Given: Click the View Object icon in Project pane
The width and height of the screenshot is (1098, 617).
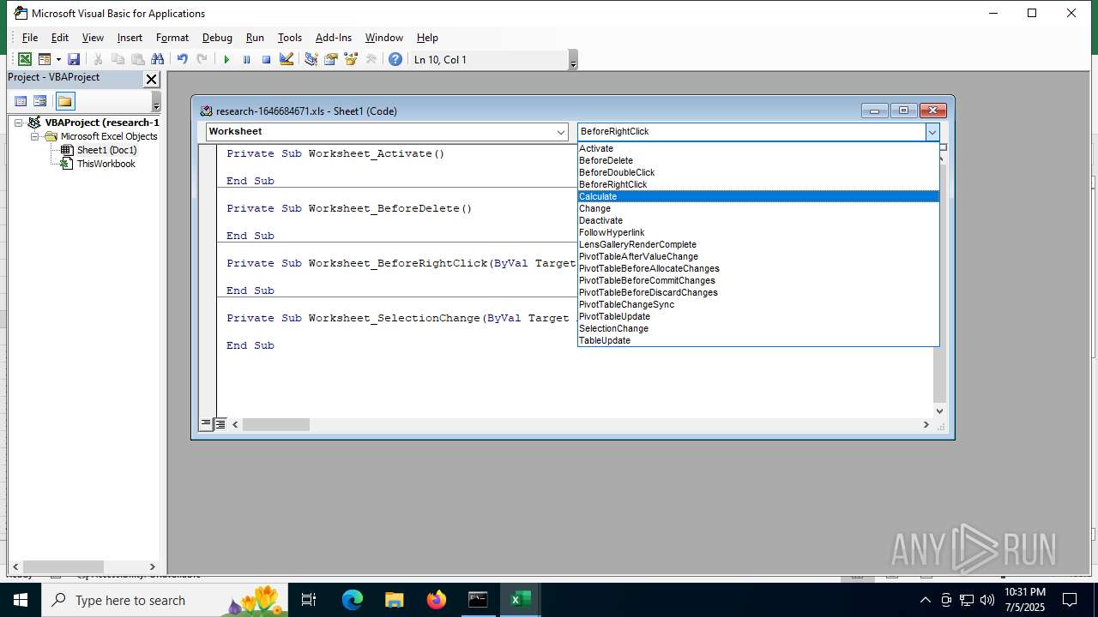Looking at the screenshot, I should point(40,101).
